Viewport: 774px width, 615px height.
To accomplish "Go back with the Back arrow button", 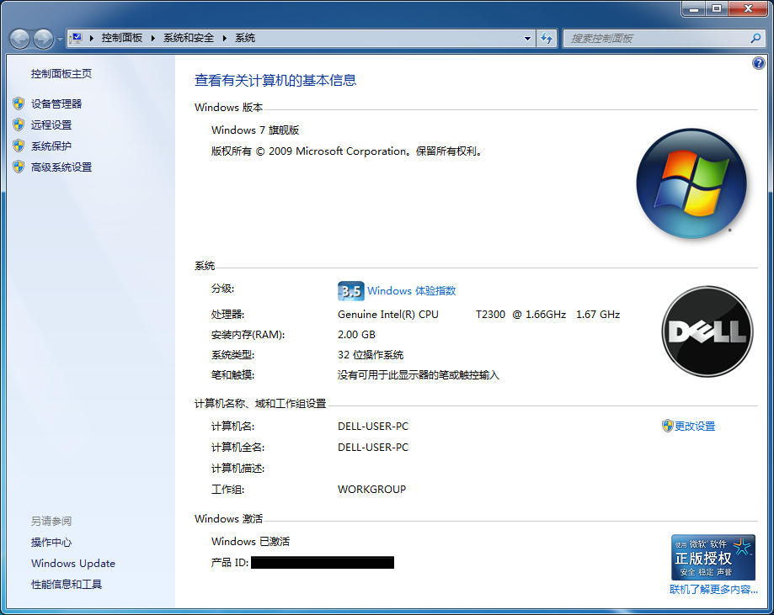I will [x=19, y=39].
